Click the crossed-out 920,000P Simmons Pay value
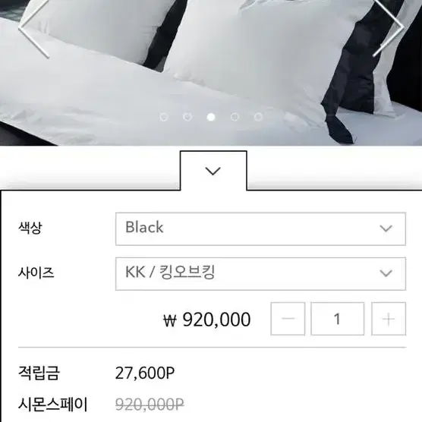The image size is (422, 422). [150, 405]
